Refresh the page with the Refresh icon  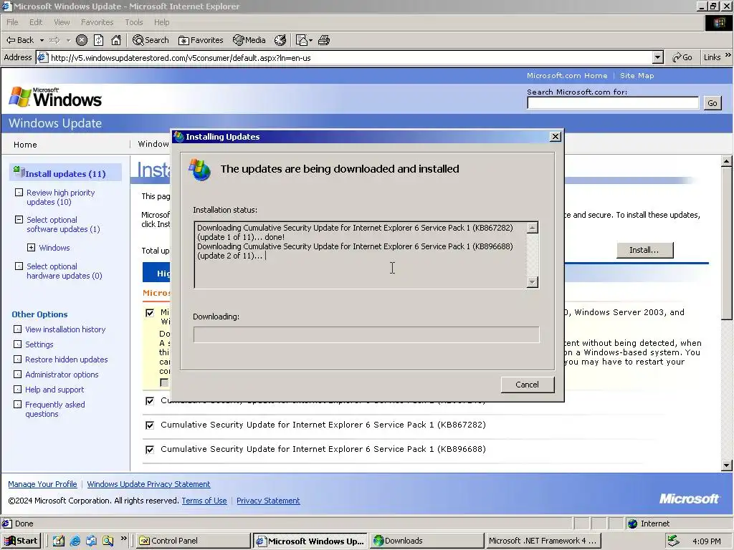98,40
